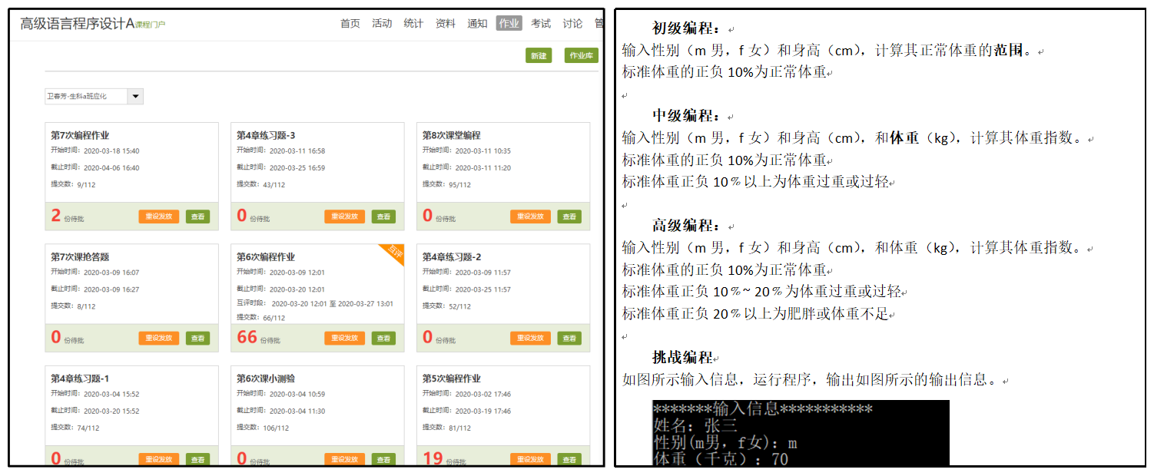Open the 第4章练习题-2 assignment title
This screenshot has height=476, width=1154.
tap(452, 257)
